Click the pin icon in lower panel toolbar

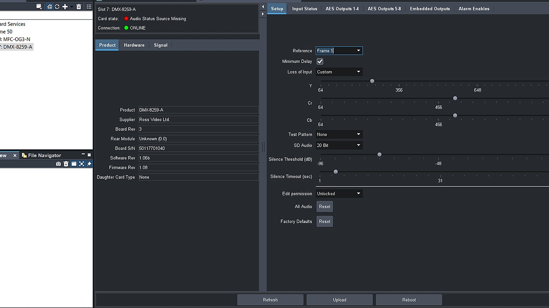pyautogui.click(x=89, y=164)
